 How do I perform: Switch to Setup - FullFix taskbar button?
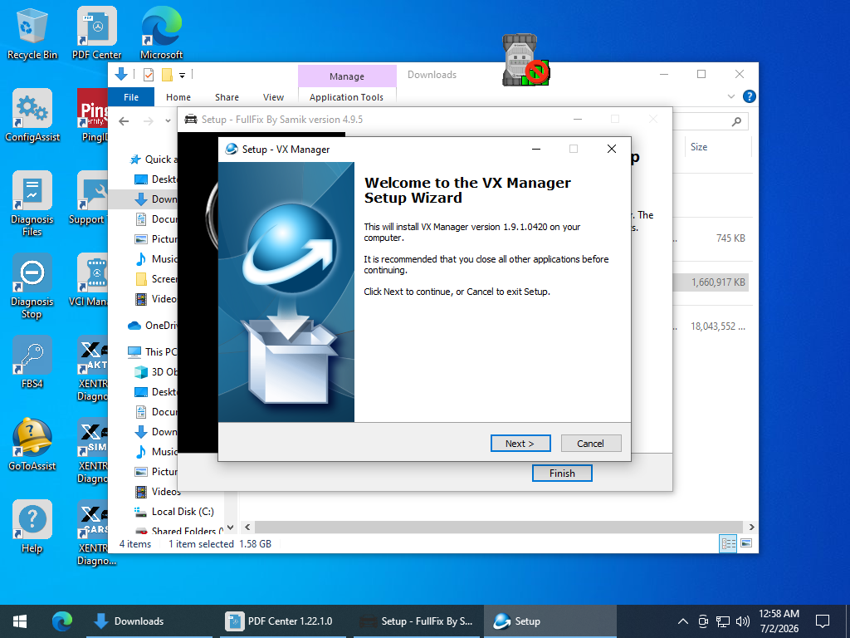[417, 621]
